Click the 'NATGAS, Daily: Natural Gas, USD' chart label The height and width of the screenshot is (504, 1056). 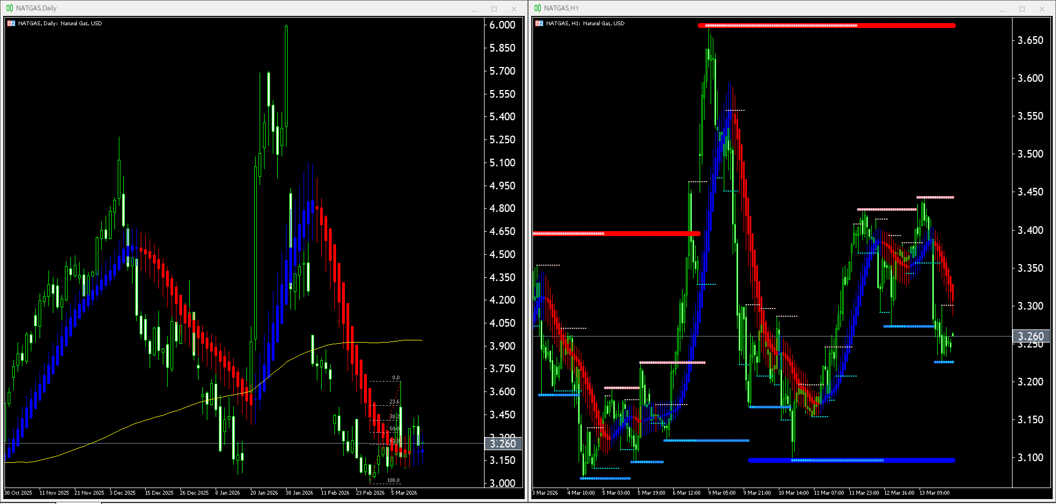[60, 24]
